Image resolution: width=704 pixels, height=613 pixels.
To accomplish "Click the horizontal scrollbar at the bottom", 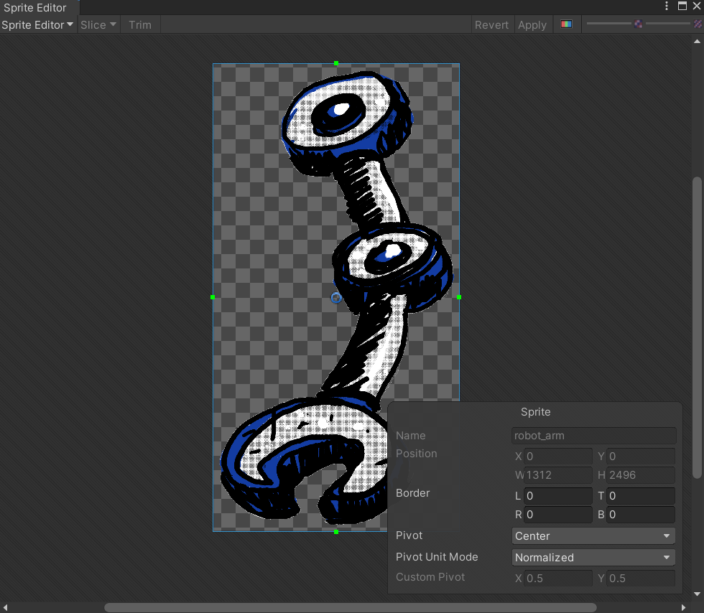I will click(x=350, y=607).
